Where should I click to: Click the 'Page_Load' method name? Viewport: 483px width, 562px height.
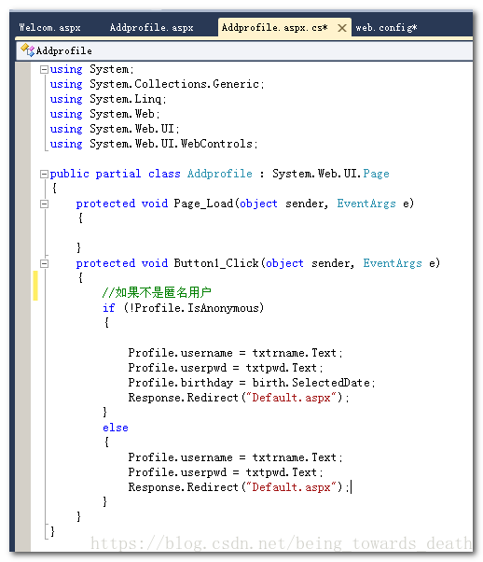point(203,204)
